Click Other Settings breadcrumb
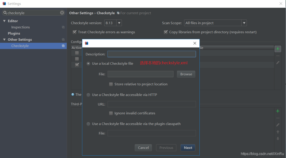 click(81, 13)
